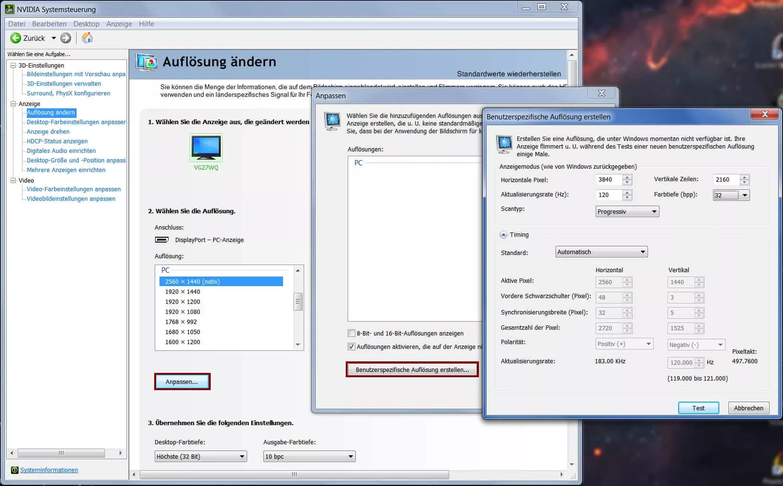
Task: Open Digitales Audio einrichten task
Action: [x=61, y=151]
